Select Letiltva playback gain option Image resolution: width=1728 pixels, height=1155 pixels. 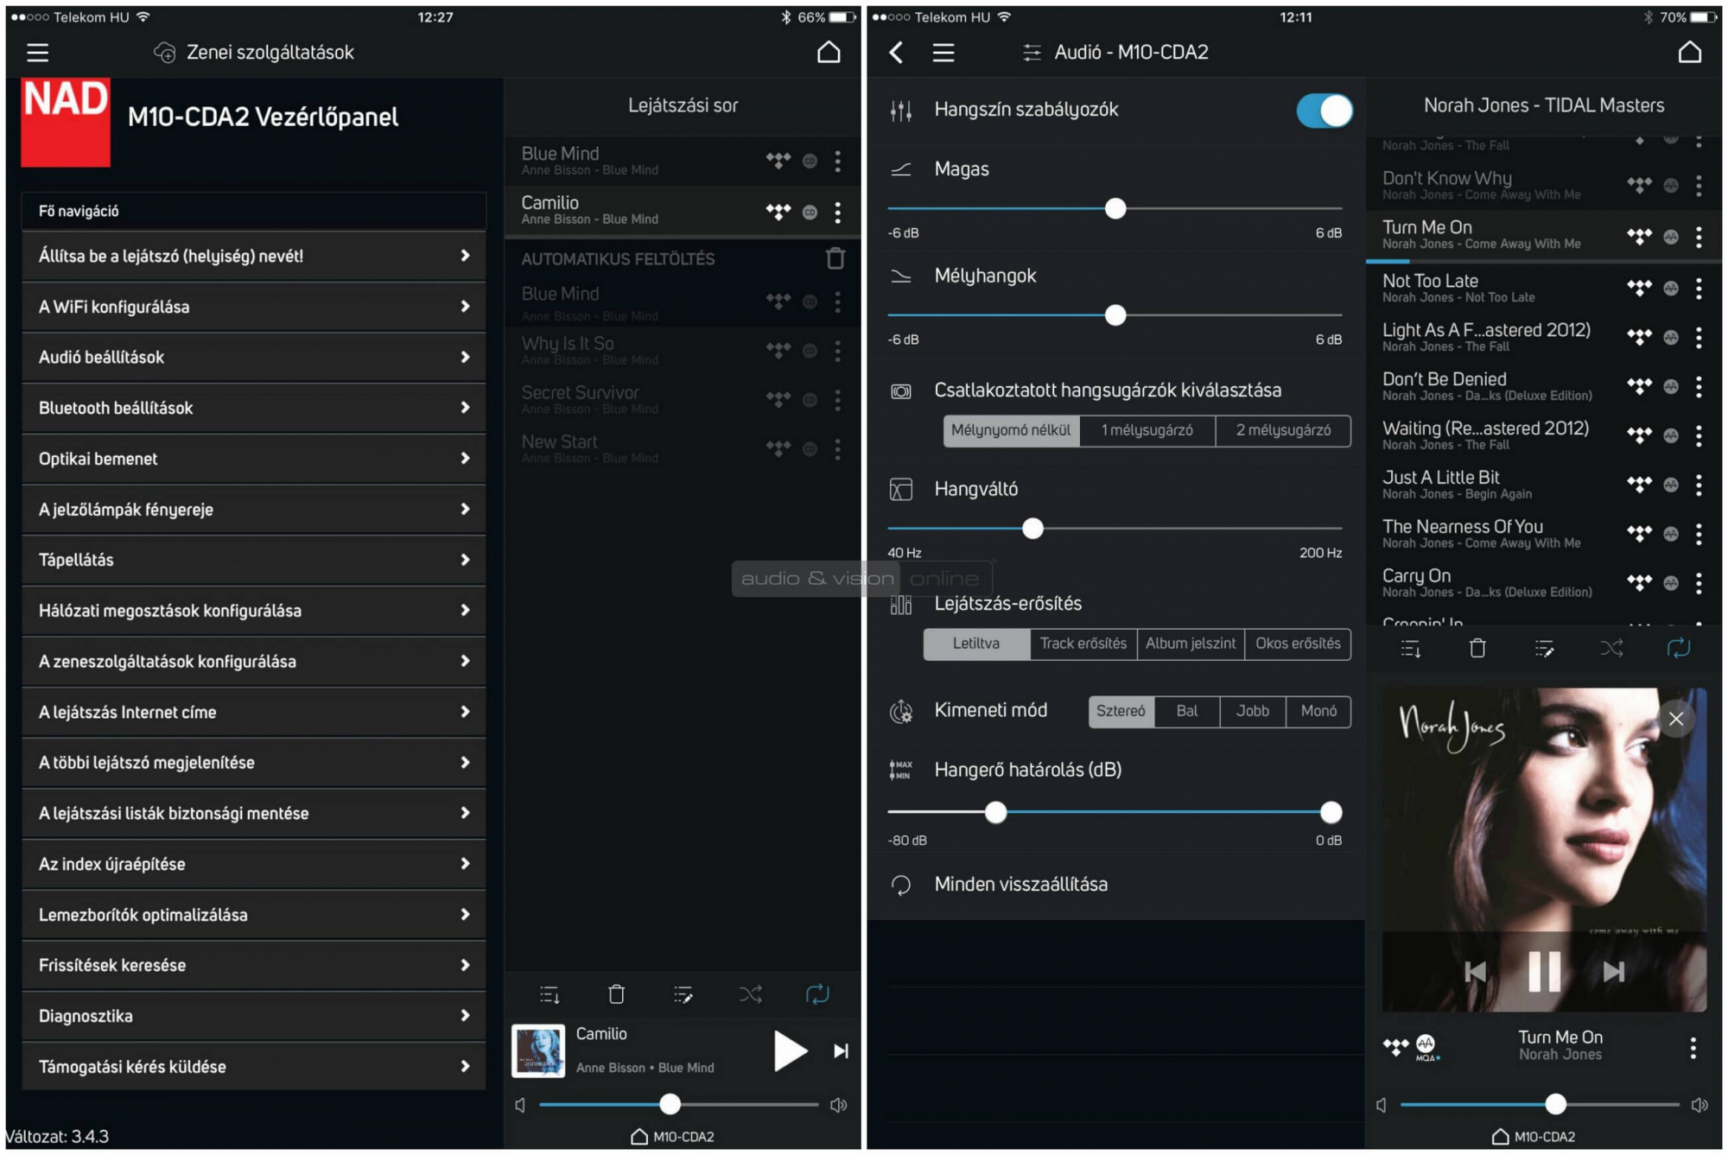click(976, 644)
